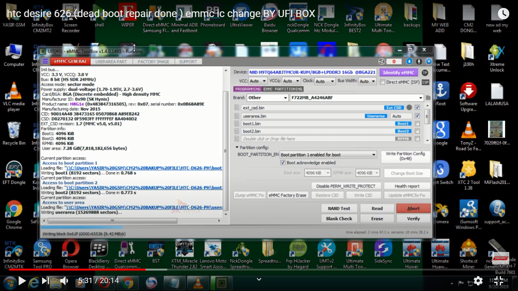Click the TP test point icon
This screenshot has width=518, height=291.
[425, 73]
